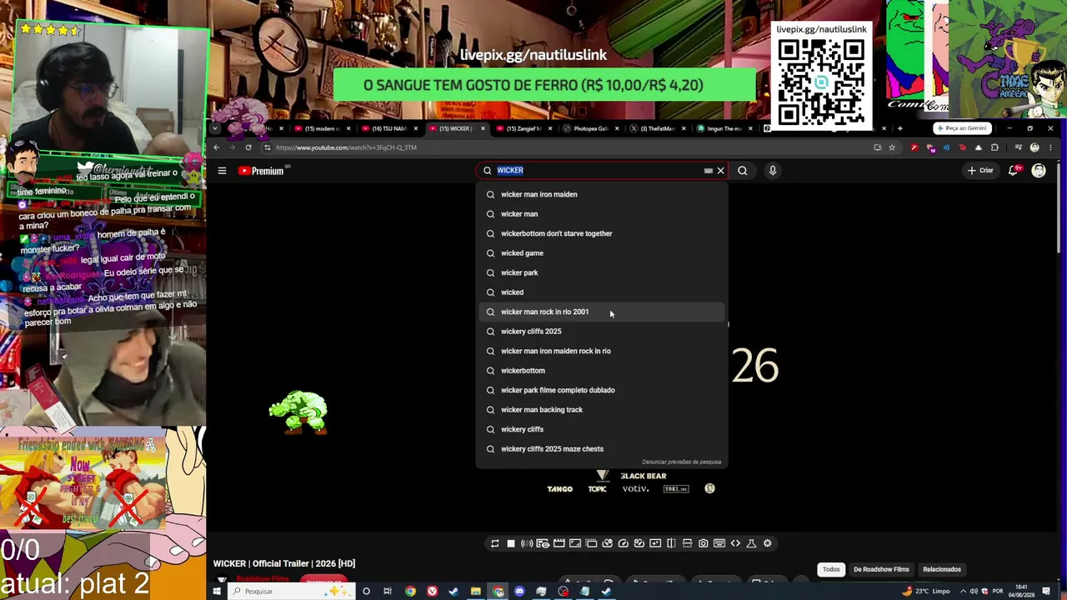The width and height of the screenshot is (1067, 600).
Task: Open the on-screen keyboard in search box
Action: coord(709,171)
